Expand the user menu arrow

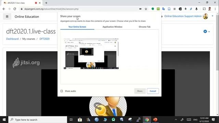click(x=212, y=16)
